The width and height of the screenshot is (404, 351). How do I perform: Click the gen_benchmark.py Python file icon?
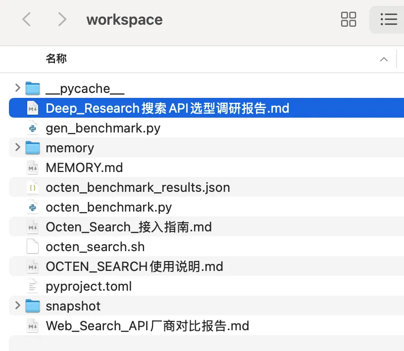[x=33, y=128]
